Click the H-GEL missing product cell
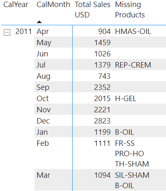The image size is (166, 191). click(126, 99)
